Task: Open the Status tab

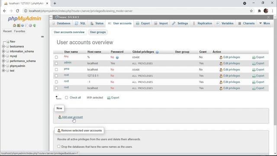Action: click(97, 23)
